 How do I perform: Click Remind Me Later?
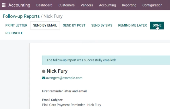coord(132,25)
